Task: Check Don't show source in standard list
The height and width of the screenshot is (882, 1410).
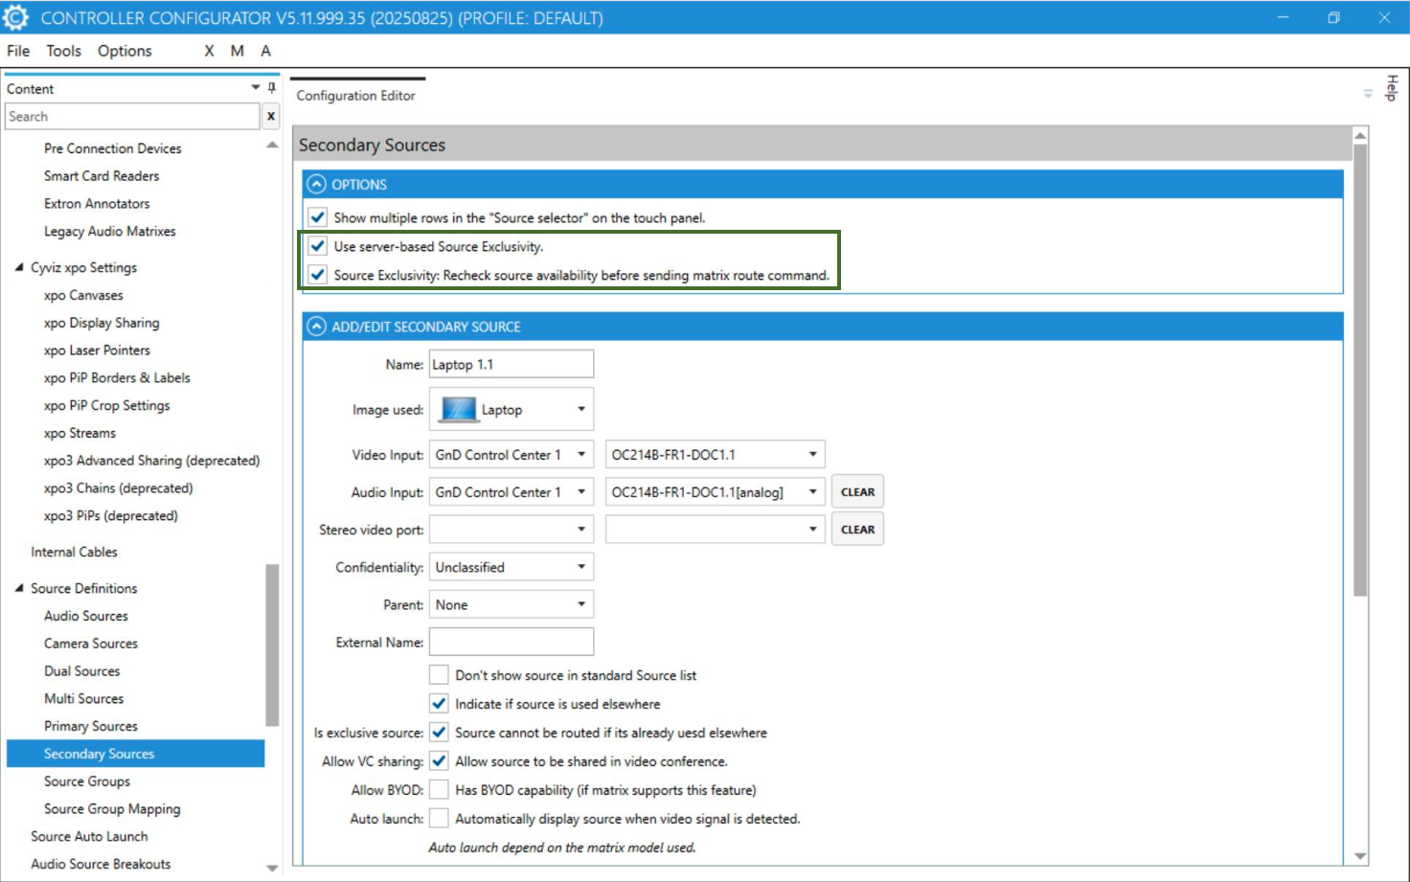Action: (x=439, y=675)
